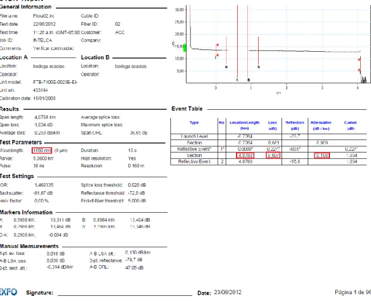Select the span loss 1,034 dB
Viewport: 371px width, 301px height.
pyautogui.click(x=43, y=125)
